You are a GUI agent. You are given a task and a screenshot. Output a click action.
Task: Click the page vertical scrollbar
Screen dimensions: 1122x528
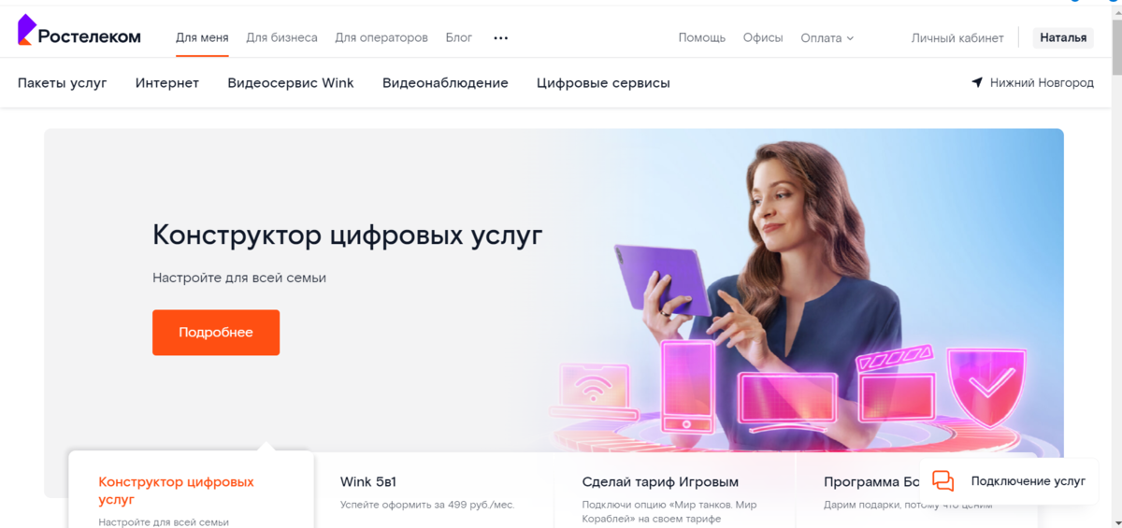(1115, 264)
